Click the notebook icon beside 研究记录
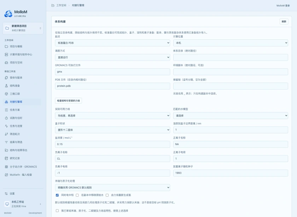 pos(6,158)
